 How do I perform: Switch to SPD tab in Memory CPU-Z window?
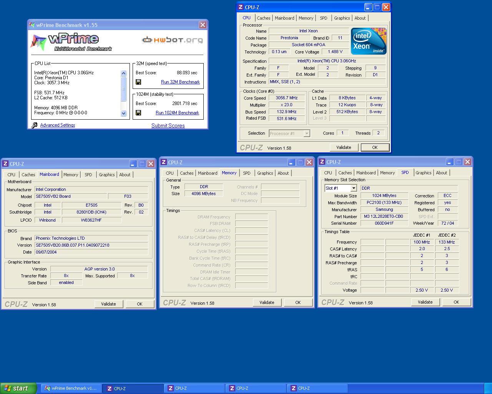pyautogui.click(x=247, y=173)
